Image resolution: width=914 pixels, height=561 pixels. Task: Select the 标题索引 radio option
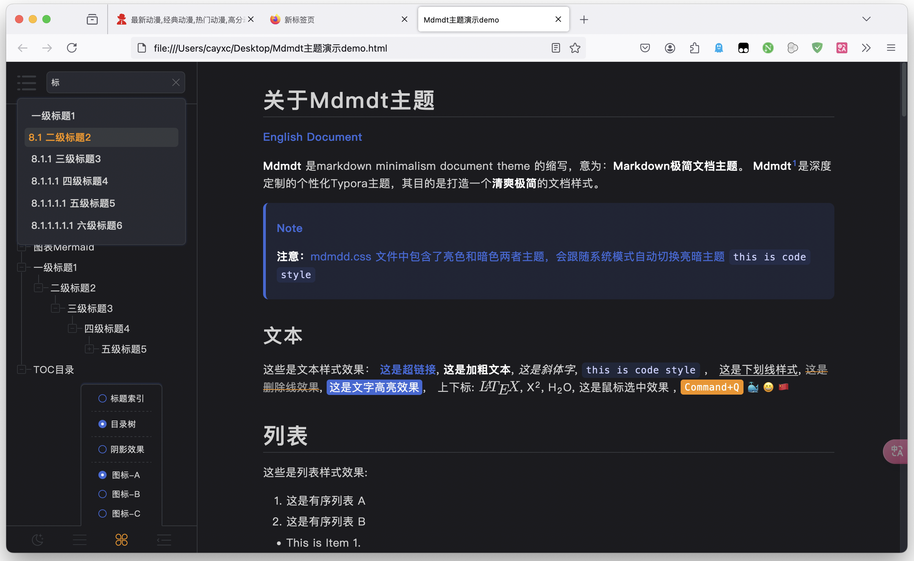pyautogui.click(x=103, y=398)
